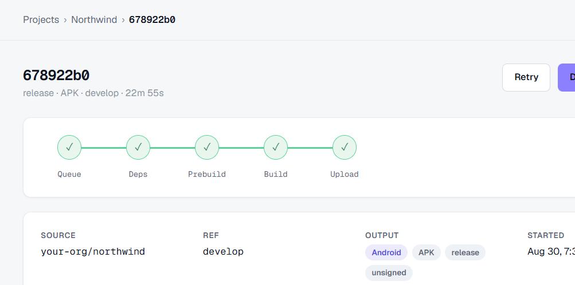Click the Aug 30 started time
This screenshot has width=575, height=285.
551,252
